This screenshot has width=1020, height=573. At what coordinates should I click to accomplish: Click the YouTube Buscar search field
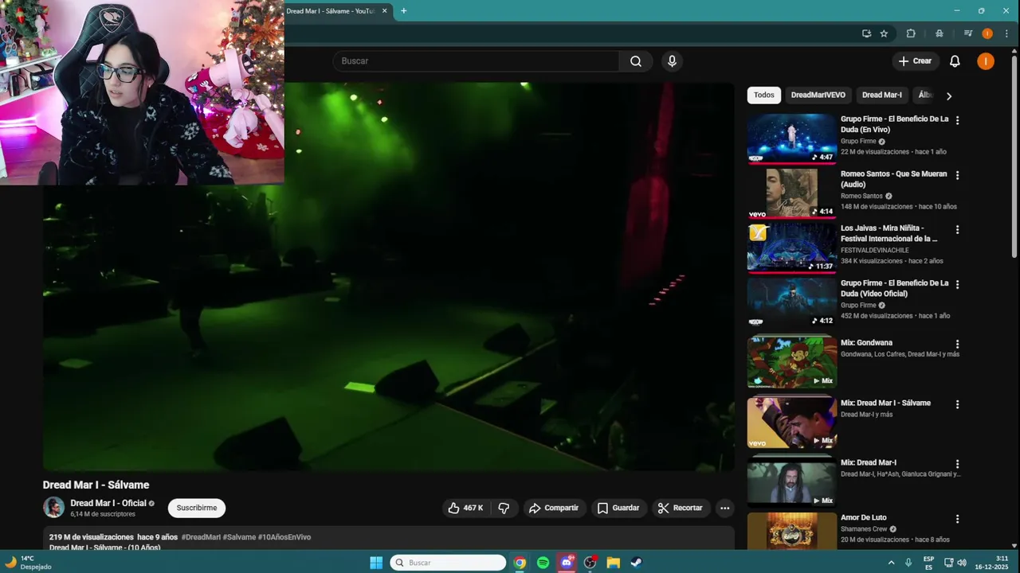[476, 61]
